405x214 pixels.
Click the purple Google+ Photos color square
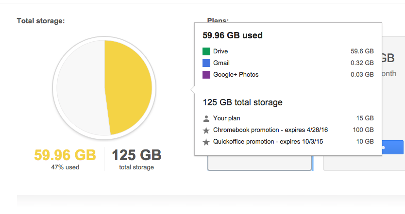click(206, 75)
